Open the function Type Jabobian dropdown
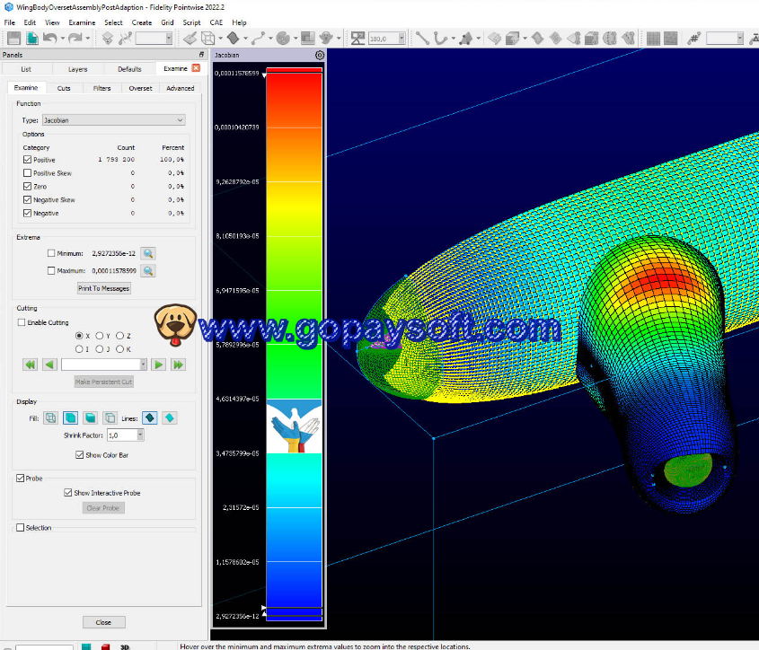The image size is (759, 650). 114,120
